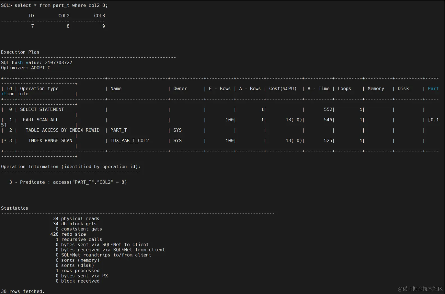Click the 'COL3' column header in result
This screenshot has height=294, width=445.
pyautogui.click(x=100, y=16)
